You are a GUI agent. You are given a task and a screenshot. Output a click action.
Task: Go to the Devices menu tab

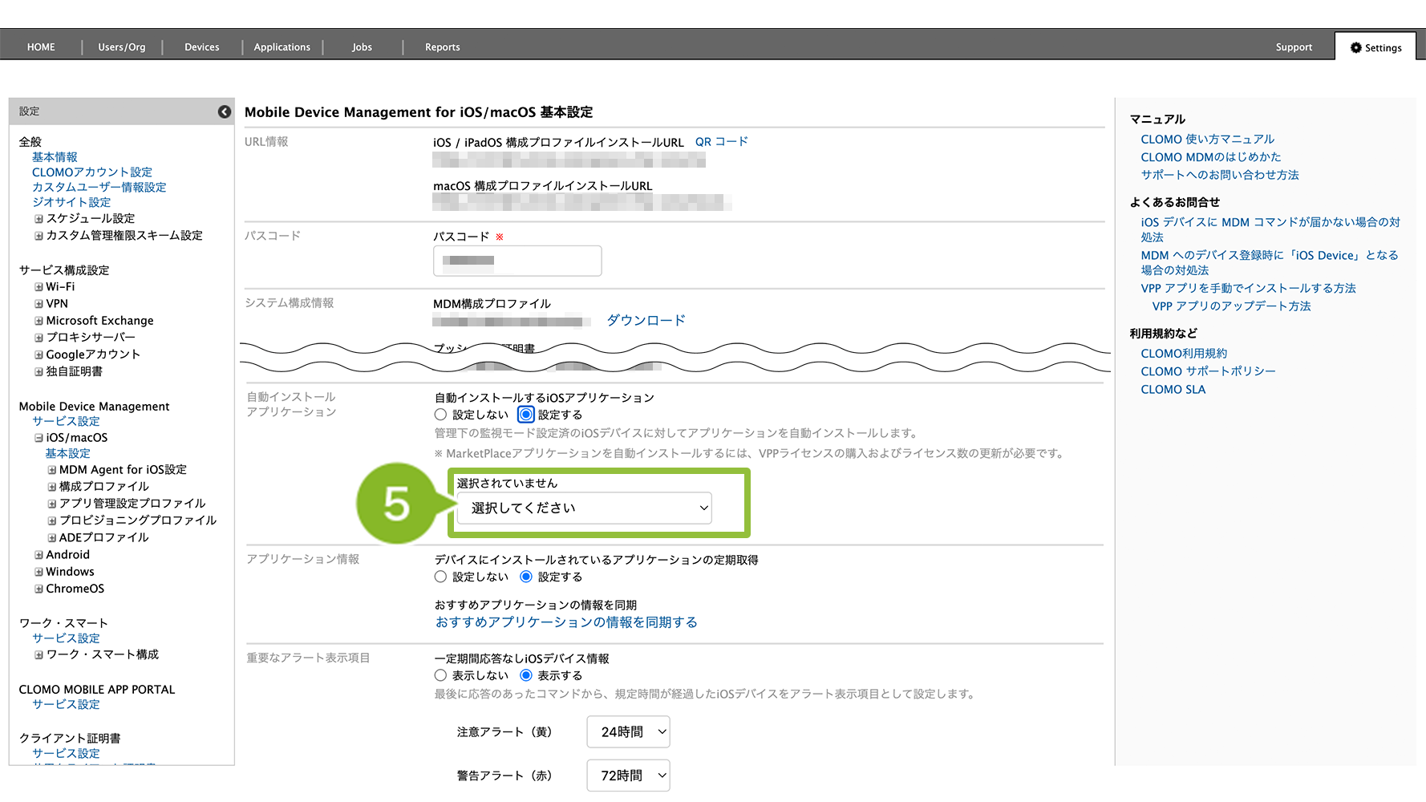click(201, 47)
